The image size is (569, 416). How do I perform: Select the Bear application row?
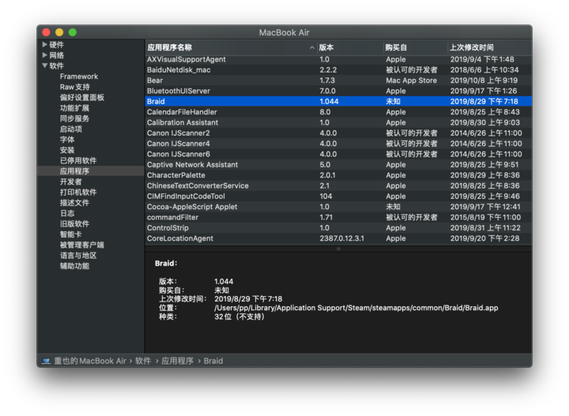click(338, 81)
